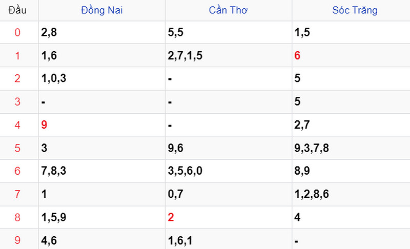Click cell 1,6,1 under Cần Thơ
The height and width of the screenshot is (249, 410).
coord(180,241)
